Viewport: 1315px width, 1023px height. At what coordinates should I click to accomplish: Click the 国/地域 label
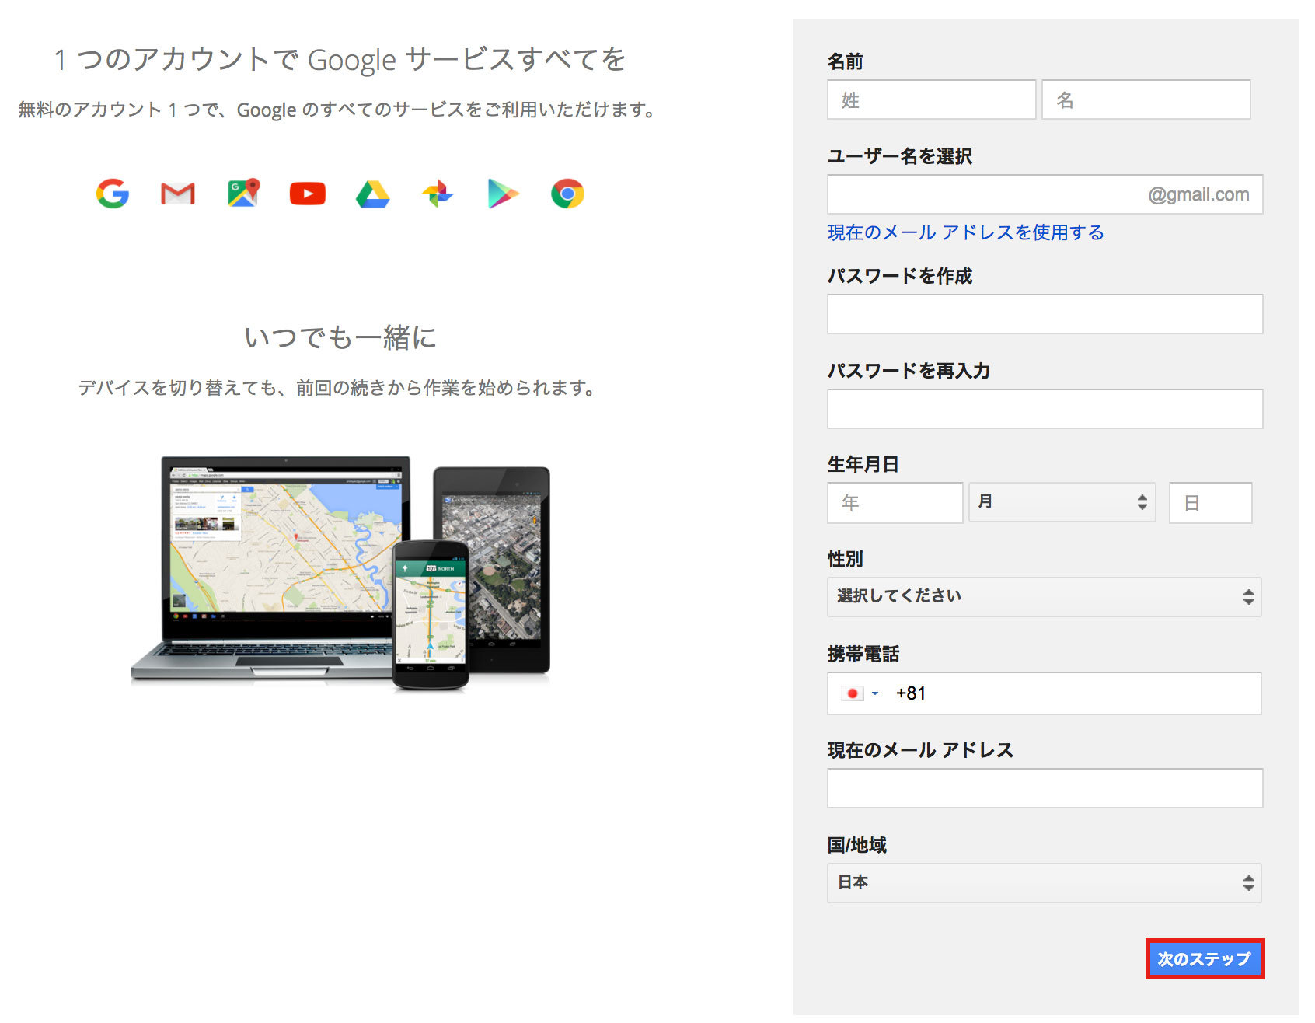click(857, 845)
